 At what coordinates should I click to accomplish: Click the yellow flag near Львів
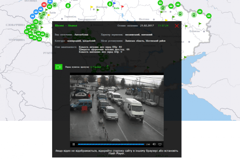point(49,15)
